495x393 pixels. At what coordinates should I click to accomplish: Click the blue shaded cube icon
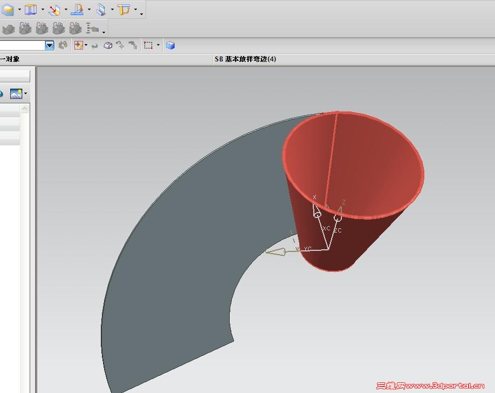[x=170, y=45]
